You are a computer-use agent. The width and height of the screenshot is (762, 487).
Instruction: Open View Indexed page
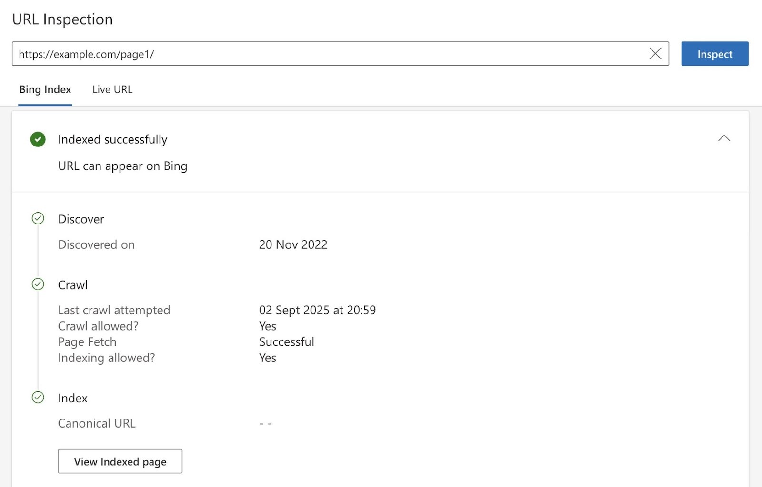point(120,461)
